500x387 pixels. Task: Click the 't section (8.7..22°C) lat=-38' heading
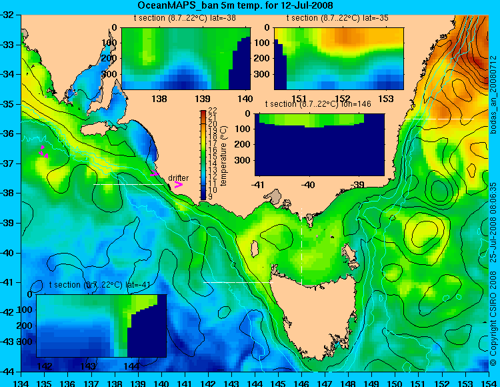185,18
